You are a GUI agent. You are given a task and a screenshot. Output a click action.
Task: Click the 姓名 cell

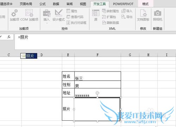point(68,76)
